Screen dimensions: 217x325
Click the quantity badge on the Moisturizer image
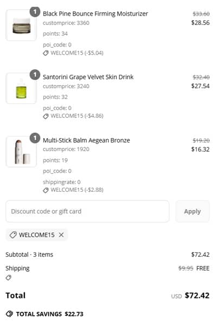[x=35, y=12]
